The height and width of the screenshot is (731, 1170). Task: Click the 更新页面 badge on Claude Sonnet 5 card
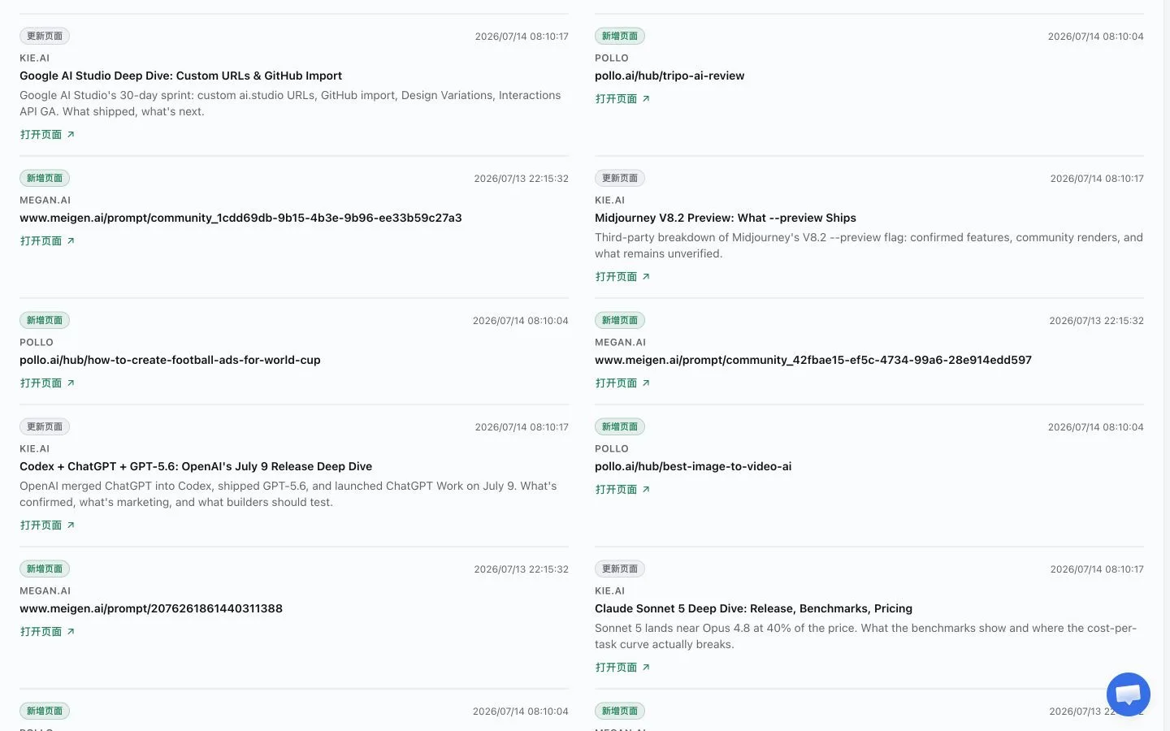[620, 569]
